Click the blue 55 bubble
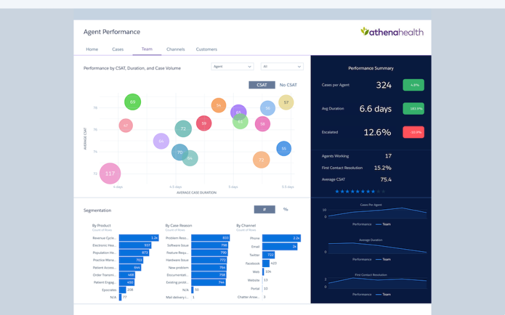Screen dimensions: 505x315 [284, 149]
